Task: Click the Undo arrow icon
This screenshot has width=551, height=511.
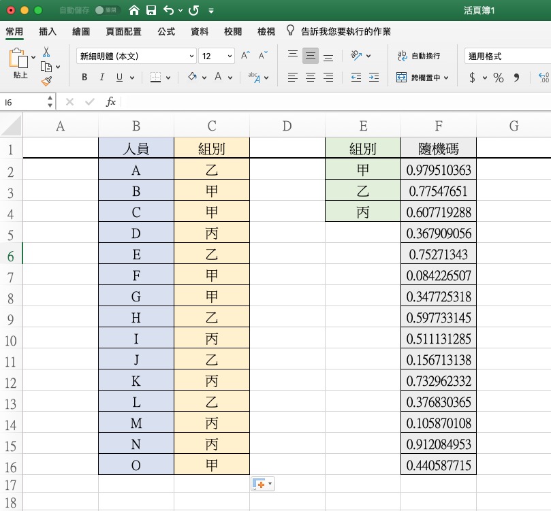Action: click(168, 11)
